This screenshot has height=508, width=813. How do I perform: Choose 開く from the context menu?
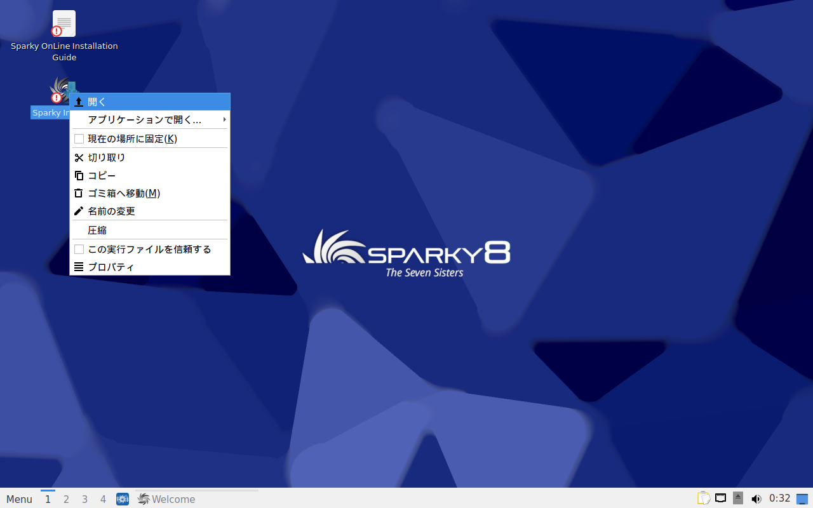click(150, 102)
